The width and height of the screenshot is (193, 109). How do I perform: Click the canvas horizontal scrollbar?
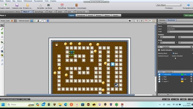70,95
